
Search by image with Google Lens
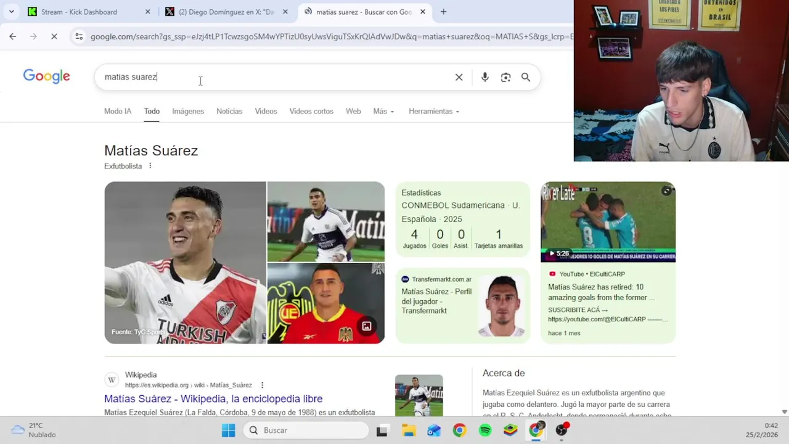tap(505, 77)
